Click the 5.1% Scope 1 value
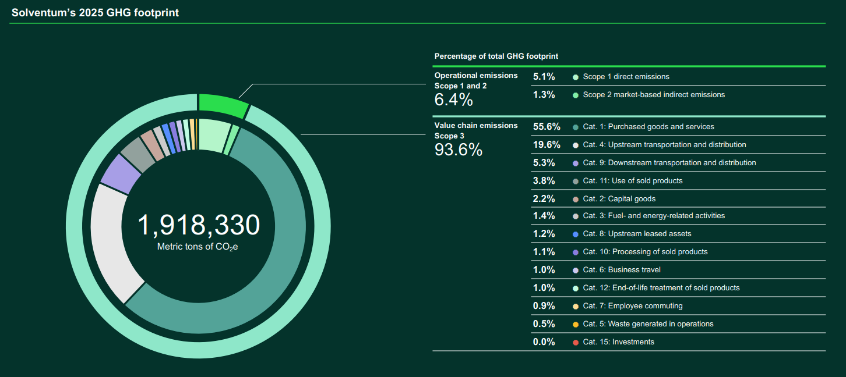 [544, 77]
